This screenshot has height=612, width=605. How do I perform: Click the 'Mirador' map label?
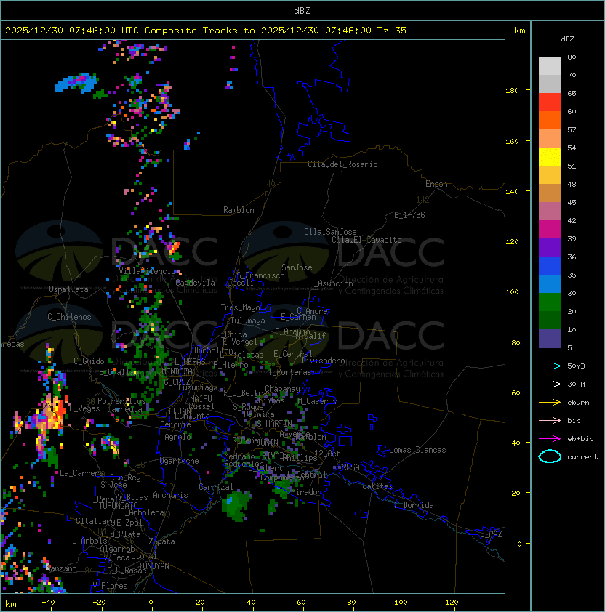pos(307,492)
